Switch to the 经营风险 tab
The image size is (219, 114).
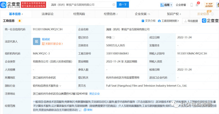click(x=79, y=14)
